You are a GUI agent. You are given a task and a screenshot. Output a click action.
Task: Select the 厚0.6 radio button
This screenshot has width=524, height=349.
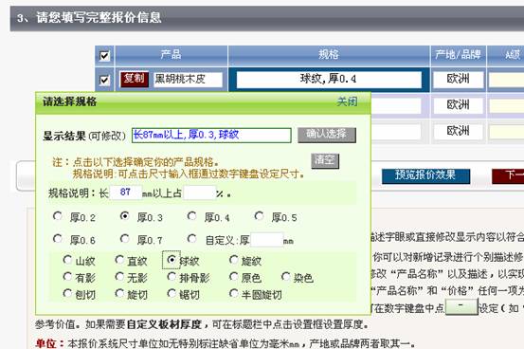pyautogui.click(x=58, y=239)
